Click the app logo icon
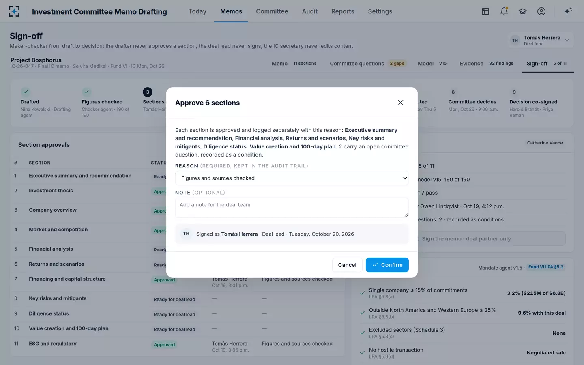 (x=14, y=11)
